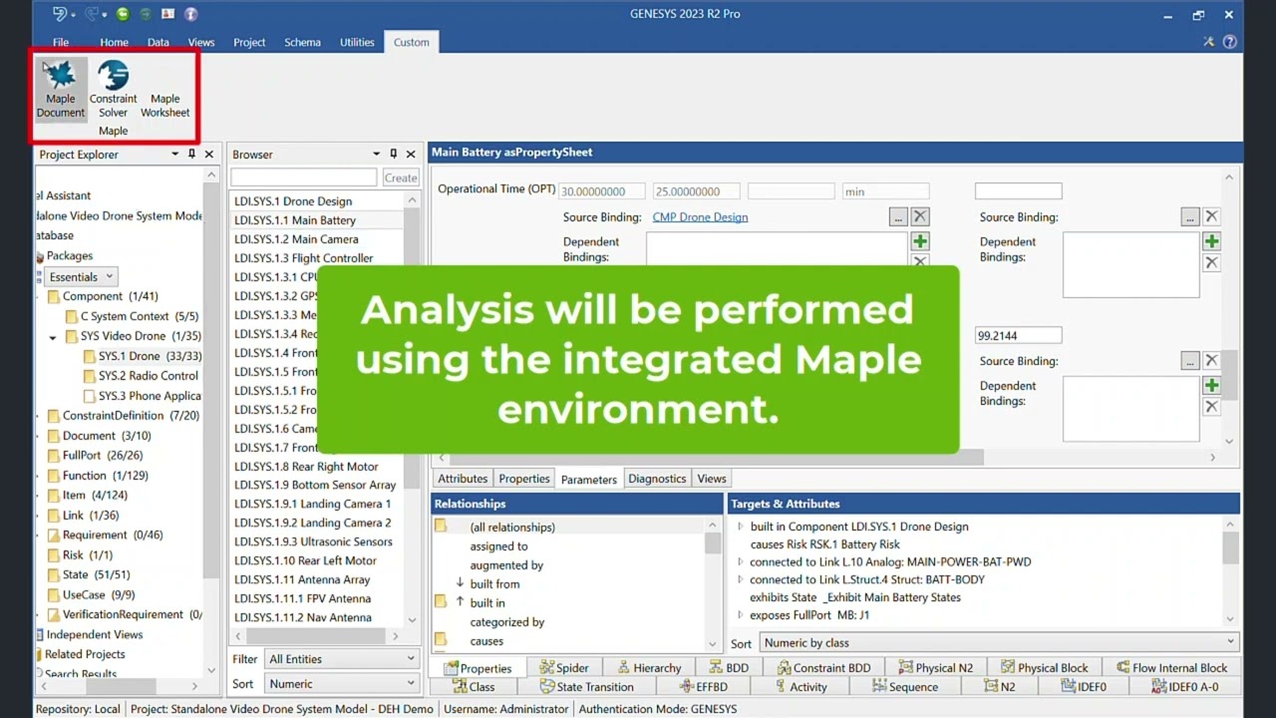The height and width of the screenshot is (718, 1276).
Task: Open the CMP Drone Design link
Action: click(700, 216)
